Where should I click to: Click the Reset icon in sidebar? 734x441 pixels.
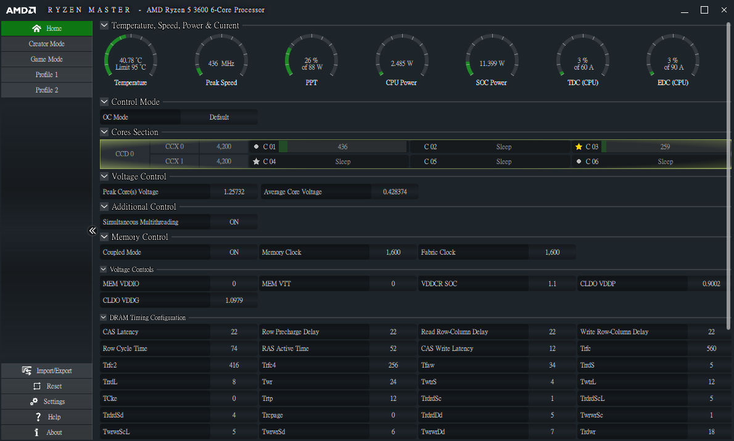click(37, 386)
